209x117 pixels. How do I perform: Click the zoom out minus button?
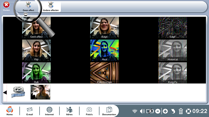158,111
